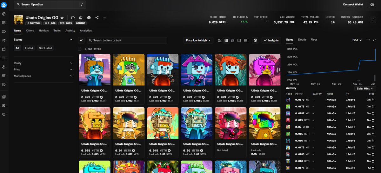
Task: Open the 30d chart range dropdown
Action: coord(357,40)
